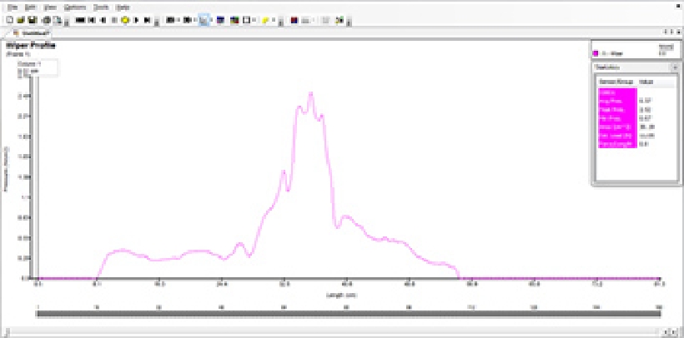This screenshot has height=338, width=684.
Task: Play the recording forward
Action: pos(136,19)
